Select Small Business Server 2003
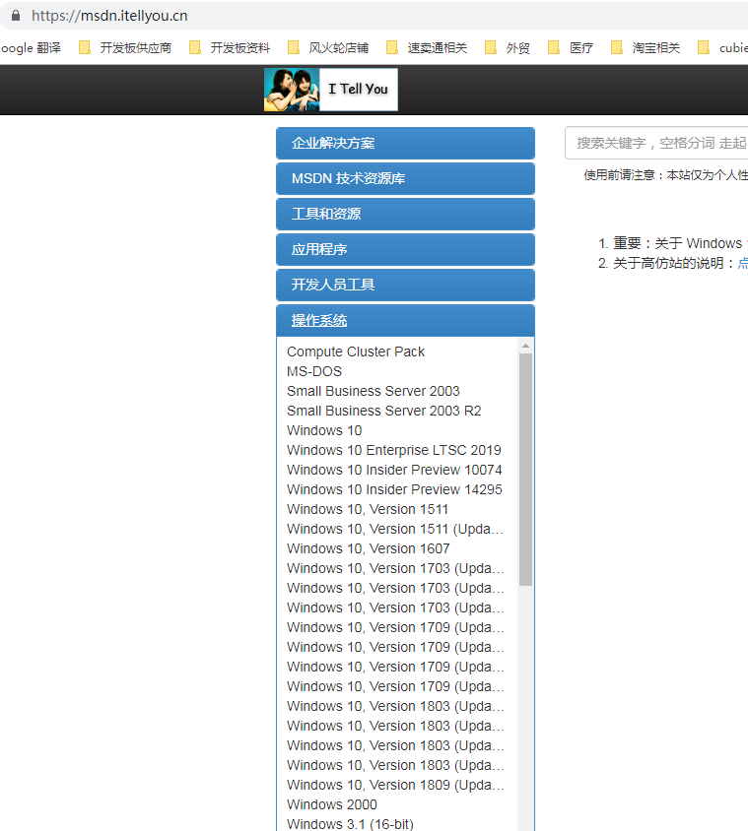The height and width of the screenshot is (831, 748). (373, 391)
